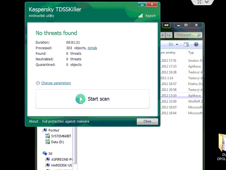The height and width of the screenshot is (170, 226).
Task: Click the Explorer double-arrow window button
Action: [166, 25]
